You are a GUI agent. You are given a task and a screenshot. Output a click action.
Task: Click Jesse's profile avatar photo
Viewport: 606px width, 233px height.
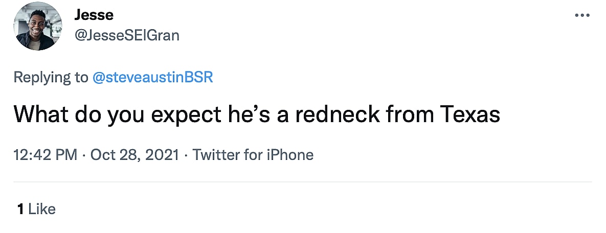click(38, 27)
